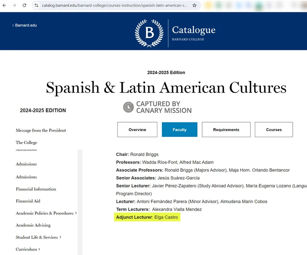Select Financial Aid in the sidebar

tap(27, 201)
